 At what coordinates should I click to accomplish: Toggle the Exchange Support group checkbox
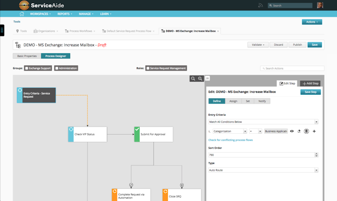[27, 68]
